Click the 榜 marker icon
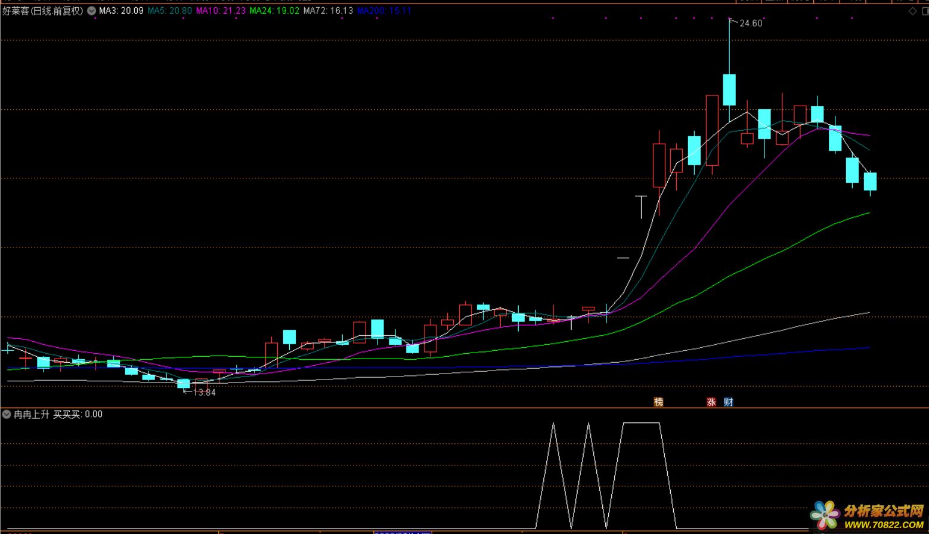 coord(659,402)
